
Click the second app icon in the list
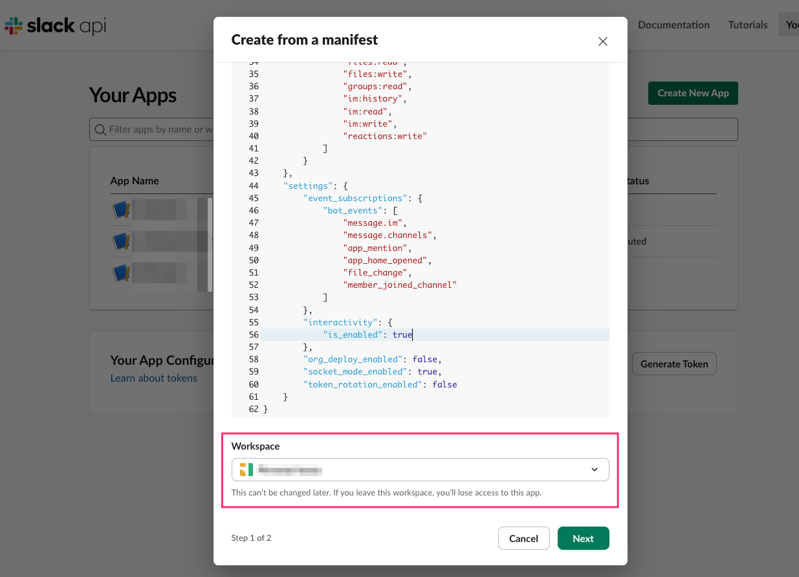122,241
